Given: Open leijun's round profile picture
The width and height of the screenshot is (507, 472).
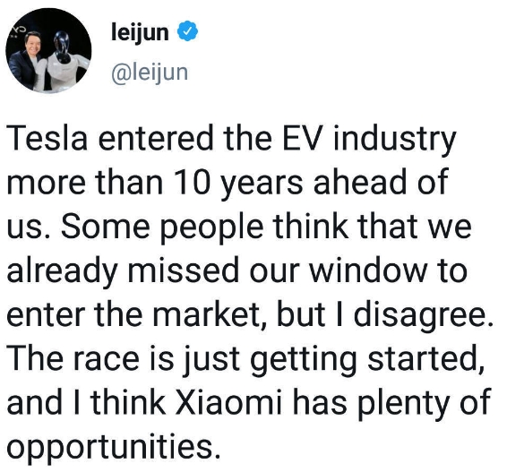Looking at the screenshot, I should tap(48, 50).
